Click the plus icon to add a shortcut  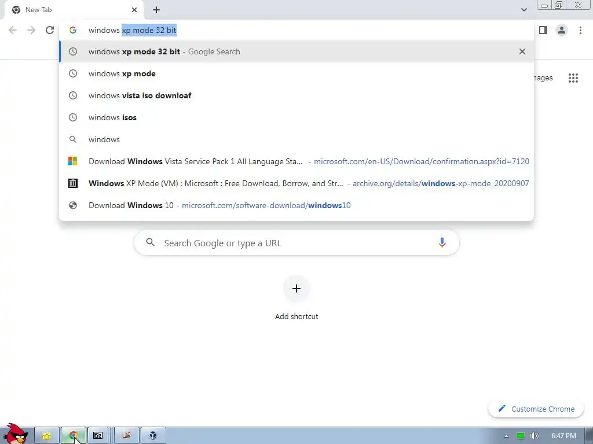(296, 289)
